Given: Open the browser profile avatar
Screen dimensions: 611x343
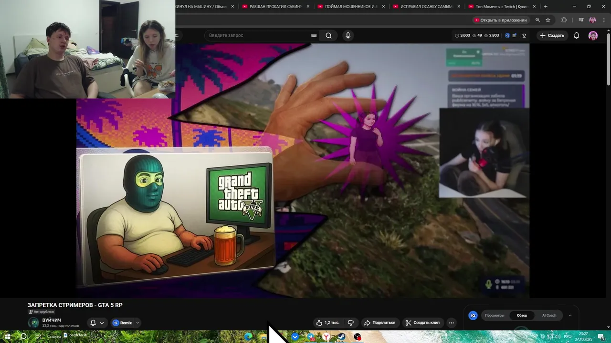Looking at the screenshot, I should point(592,20).
